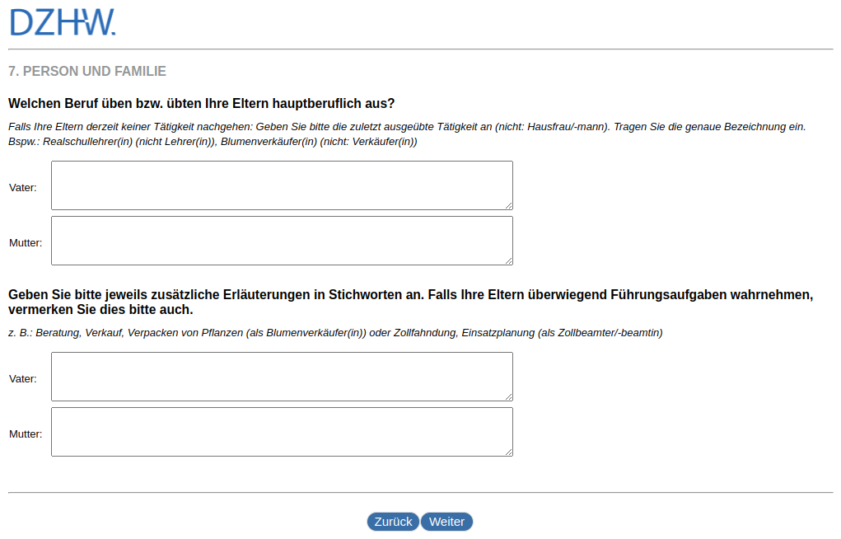The width and height of the screenshot is (841, 539).
Task: Click the 'z. B.: Beratung, Verkauf' example text
Action: click(335, 333)
